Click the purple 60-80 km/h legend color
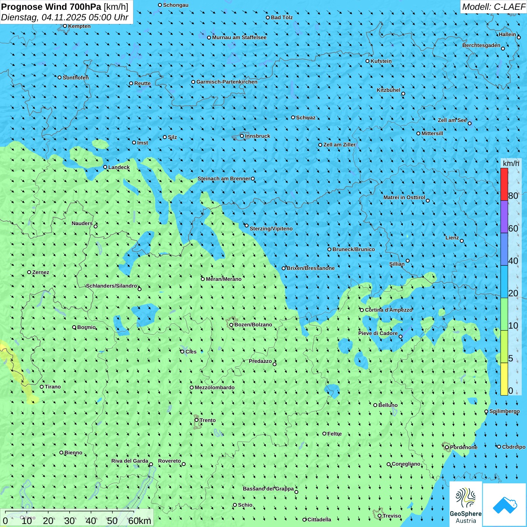527x527 pixels. 504,217
